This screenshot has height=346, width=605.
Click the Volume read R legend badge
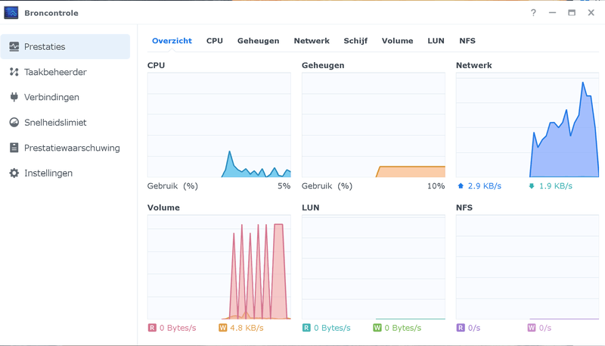tap(152, 328)
